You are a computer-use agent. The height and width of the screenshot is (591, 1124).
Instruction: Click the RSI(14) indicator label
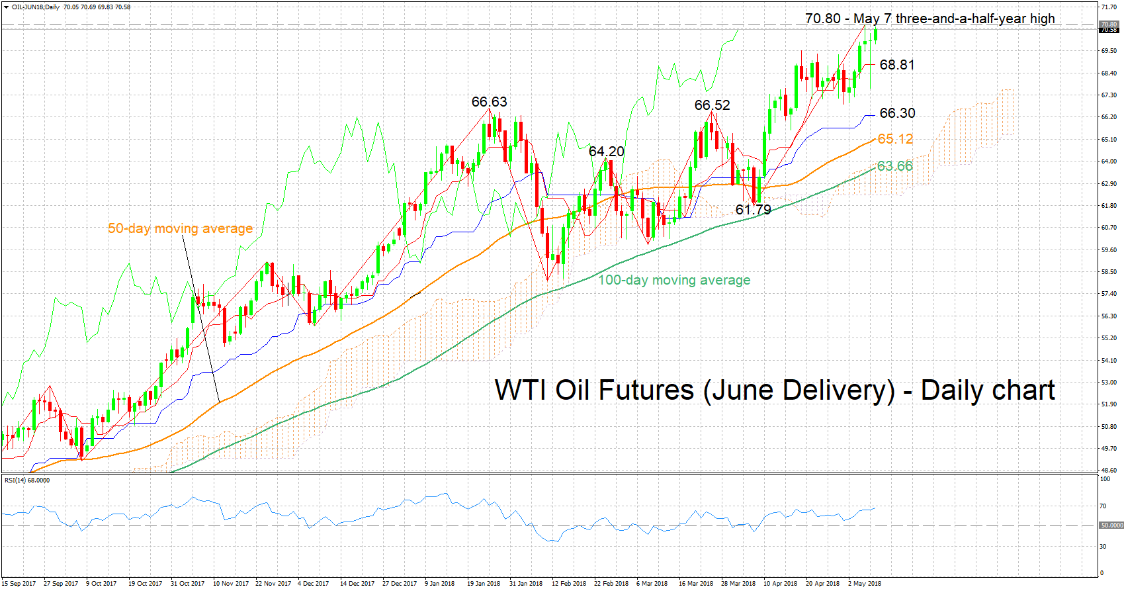[x=26, y=480]
